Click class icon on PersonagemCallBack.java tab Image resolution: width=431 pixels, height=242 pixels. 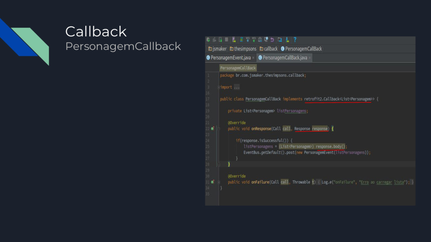coord(260,58)
